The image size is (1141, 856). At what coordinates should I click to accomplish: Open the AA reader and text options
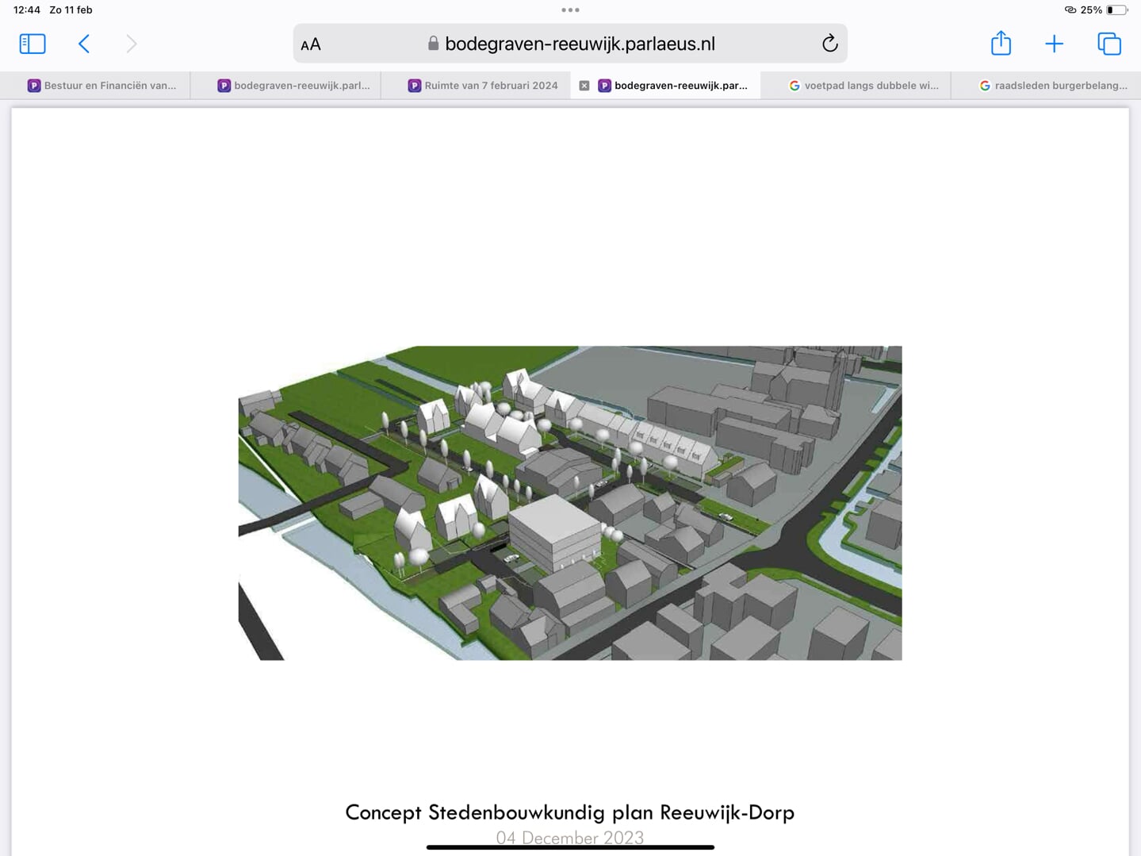[x=311, y=44]
